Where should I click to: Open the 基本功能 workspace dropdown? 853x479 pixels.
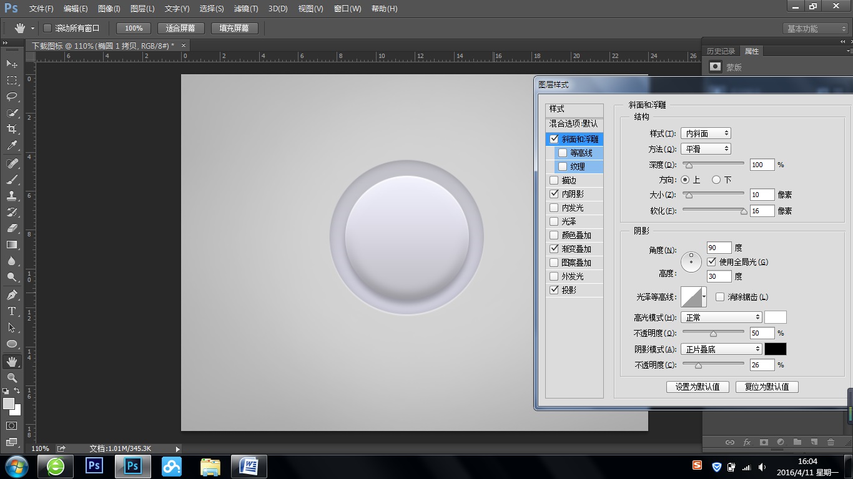(x=816, y=29)
